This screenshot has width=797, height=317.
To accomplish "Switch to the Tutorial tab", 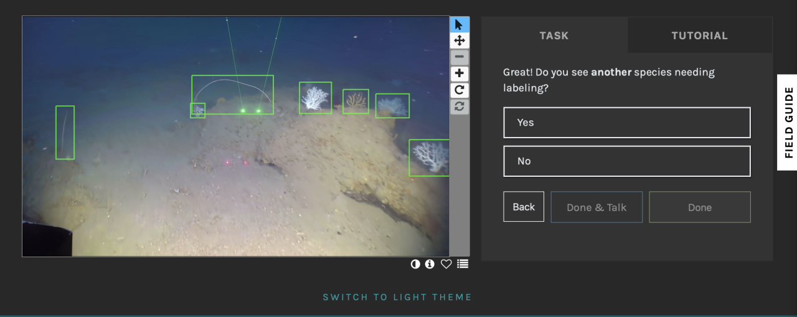I will point(699,35).
